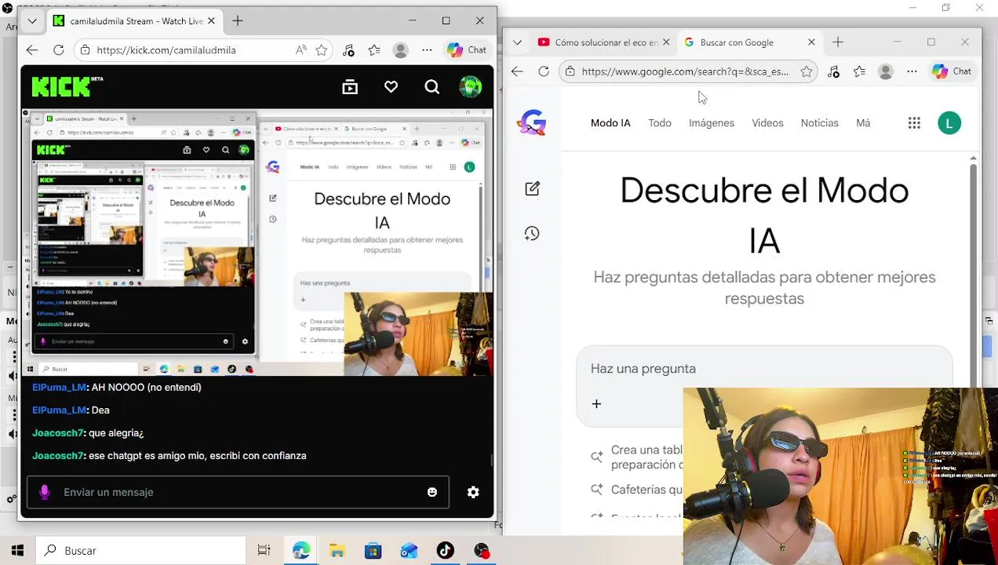Choose suggestion 'Cafeterías qu…'
This screenshot has width=998, height=565.
click(x=636, y=490)
